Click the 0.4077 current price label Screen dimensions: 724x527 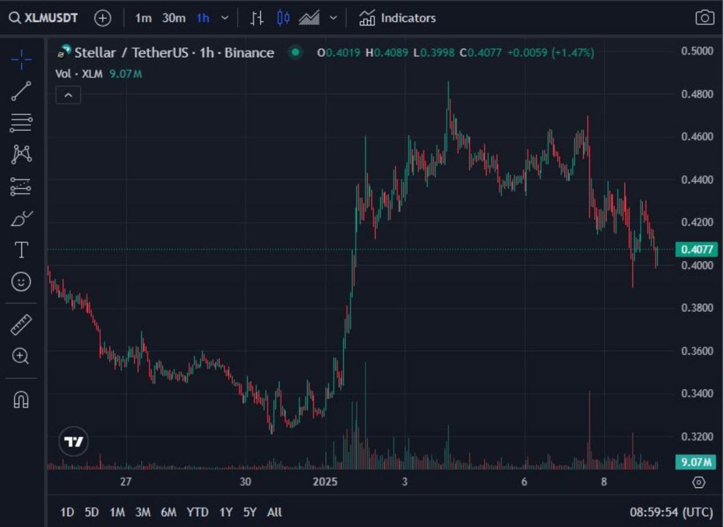(x=696, y=249)
